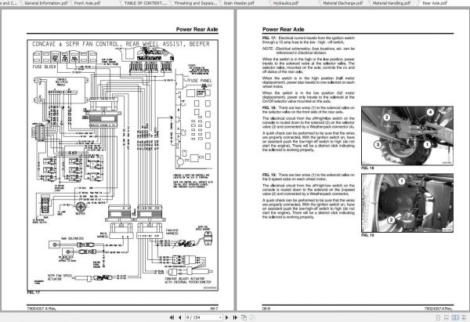Click callout number 4 in FIG. 18 photo
This screenshot has width=470, height=322.
430,113
